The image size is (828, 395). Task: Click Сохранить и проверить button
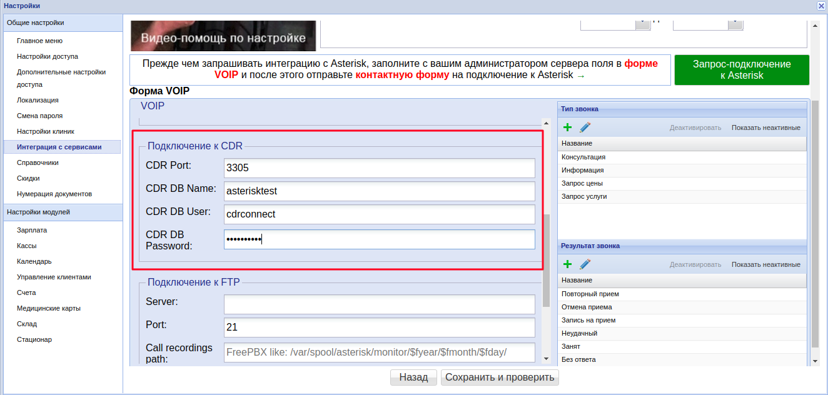[500, 377]
